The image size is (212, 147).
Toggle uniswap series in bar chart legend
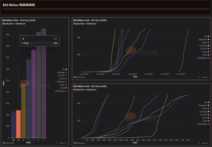[x=62, y=72]
